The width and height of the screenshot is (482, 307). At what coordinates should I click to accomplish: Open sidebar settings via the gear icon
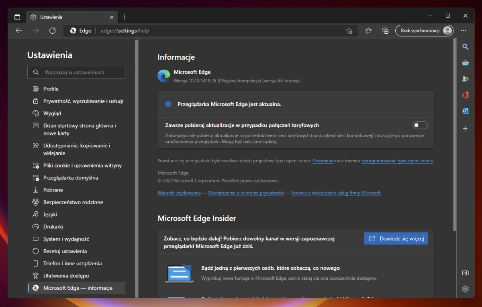[x=465, y=289]
